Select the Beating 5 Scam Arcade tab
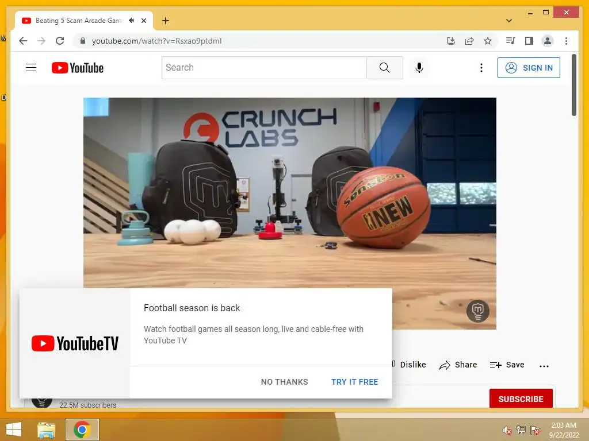Image resolution: width=589 pixels, height=441 pixels. (79, 21)
